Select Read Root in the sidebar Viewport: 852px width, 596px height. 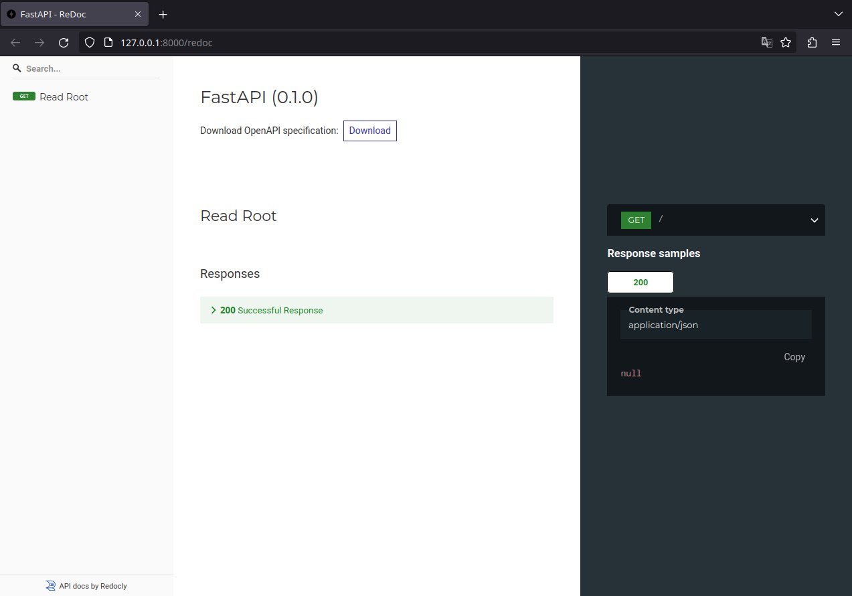tap(64, 97)
